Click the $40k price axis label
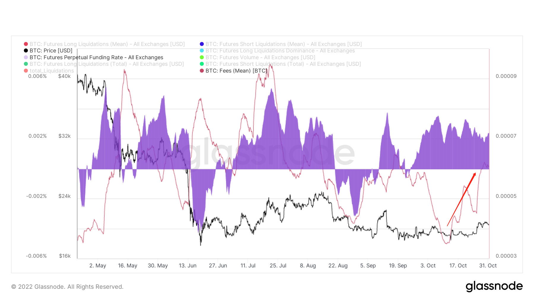The width and height of the screenshot is (534, 300). pos(64,76)
